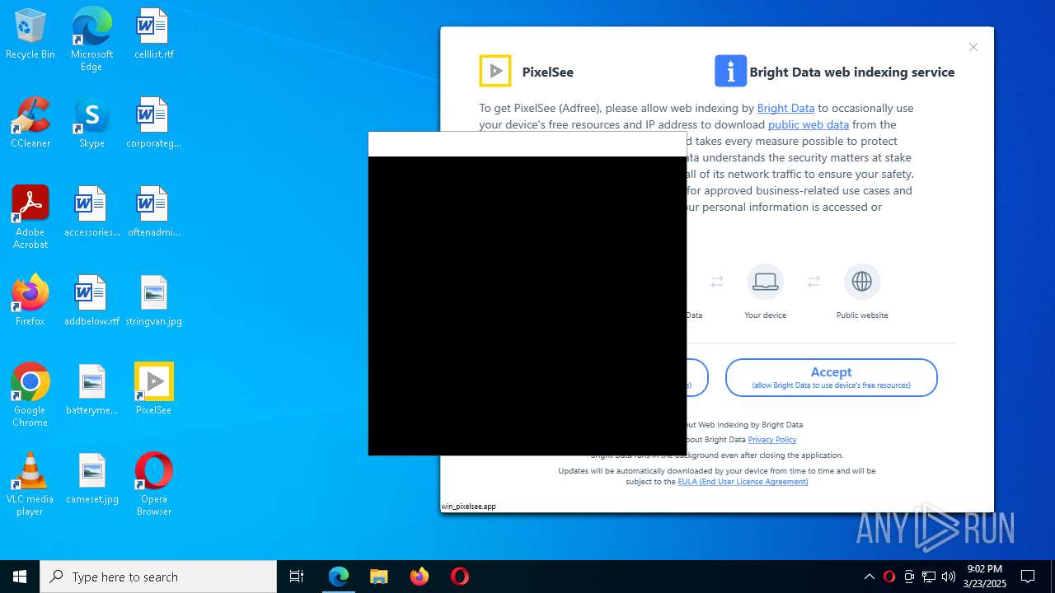Click the taskbar clock showing 9:02 PM
This screenshot has height=593, width=1055.
tap(987, 577)
